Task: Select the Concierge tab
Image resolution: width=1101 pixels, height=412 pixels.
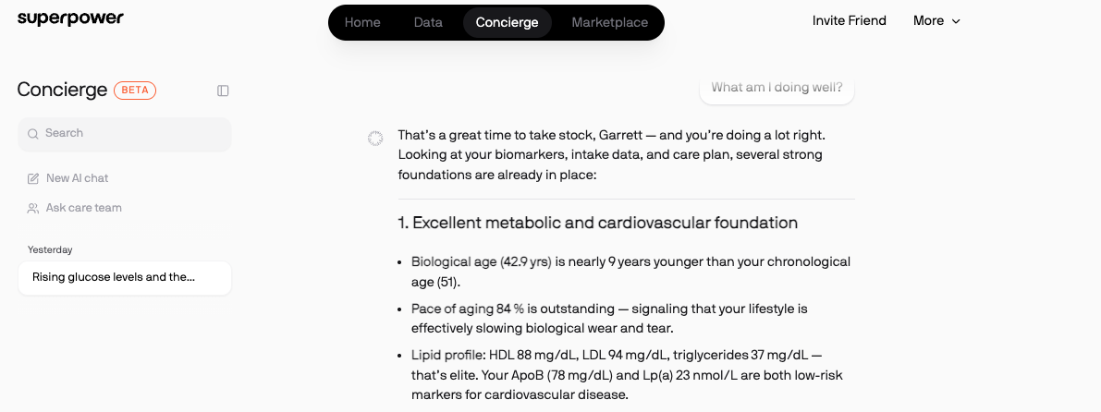Action: coord(507,22)
